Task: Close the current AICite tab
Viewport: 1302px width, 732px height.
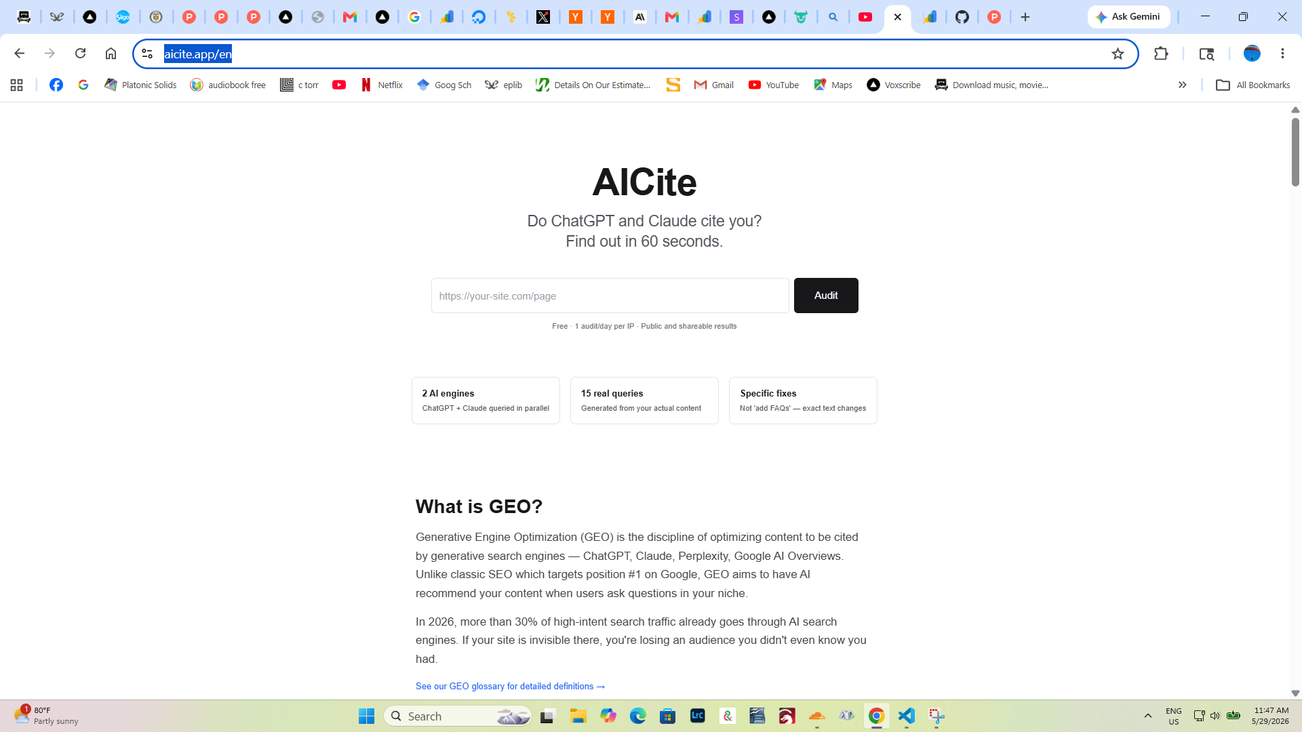Action: (897, 17)
